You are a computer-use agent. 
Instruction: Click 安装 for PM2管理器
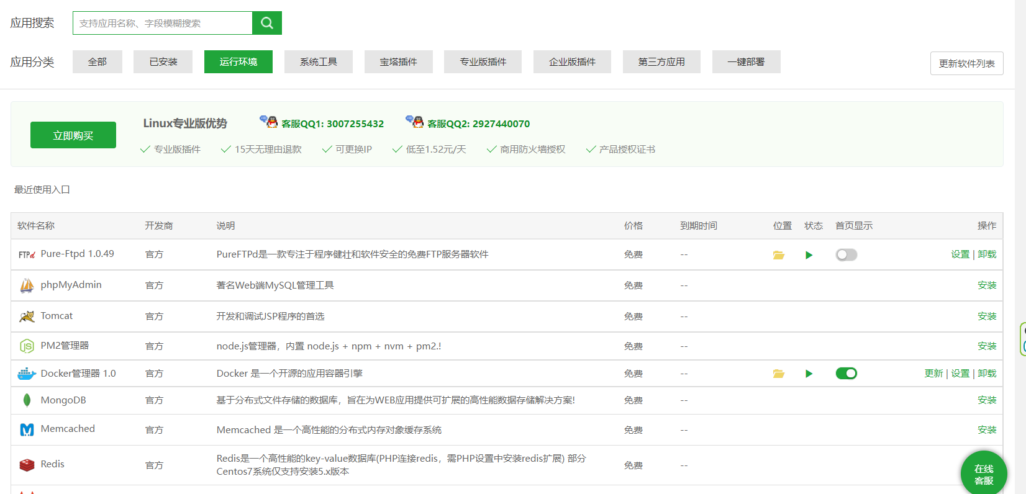pyautogui.click(x=987, y=346)
